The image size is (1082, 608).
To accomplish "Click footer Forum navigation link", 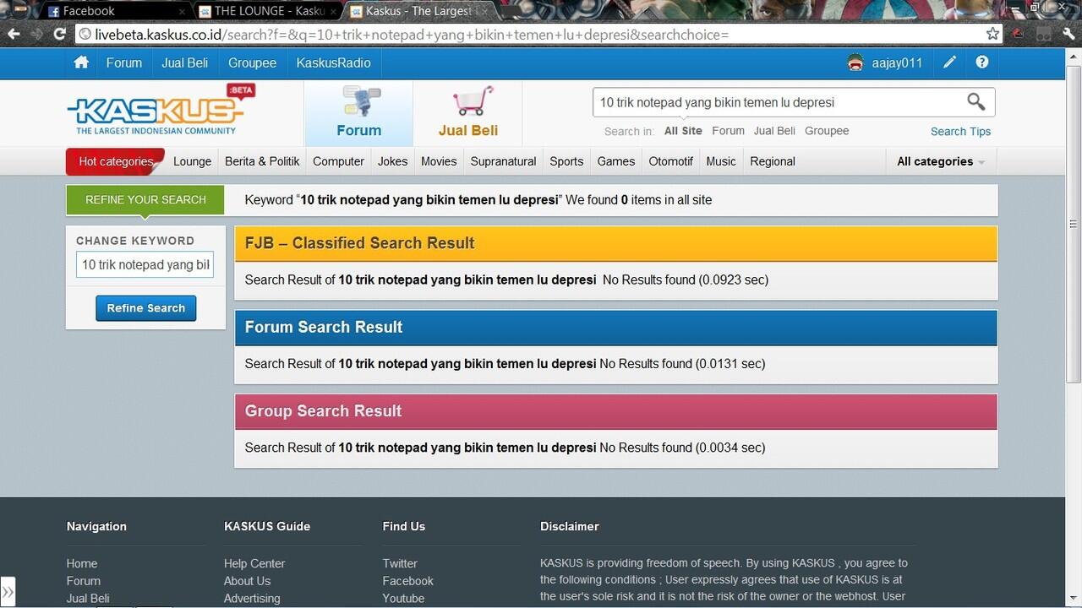I will pos(84,581).
